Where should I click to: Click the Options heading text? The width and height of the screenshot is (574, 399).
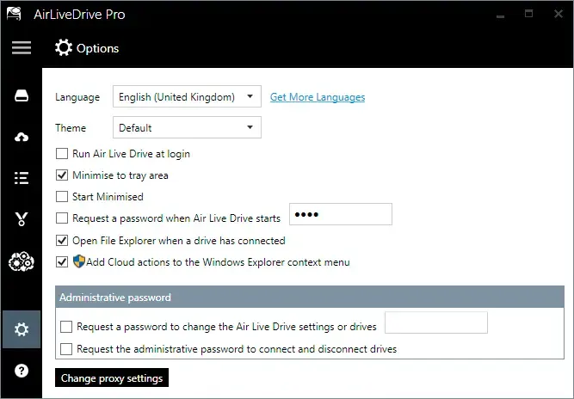pos(97,48)
